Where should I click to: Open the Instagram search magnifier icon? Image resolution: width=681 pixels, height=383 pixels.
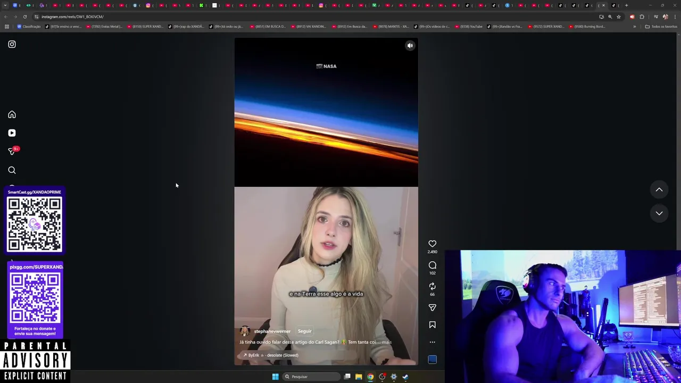coord(12,170)
